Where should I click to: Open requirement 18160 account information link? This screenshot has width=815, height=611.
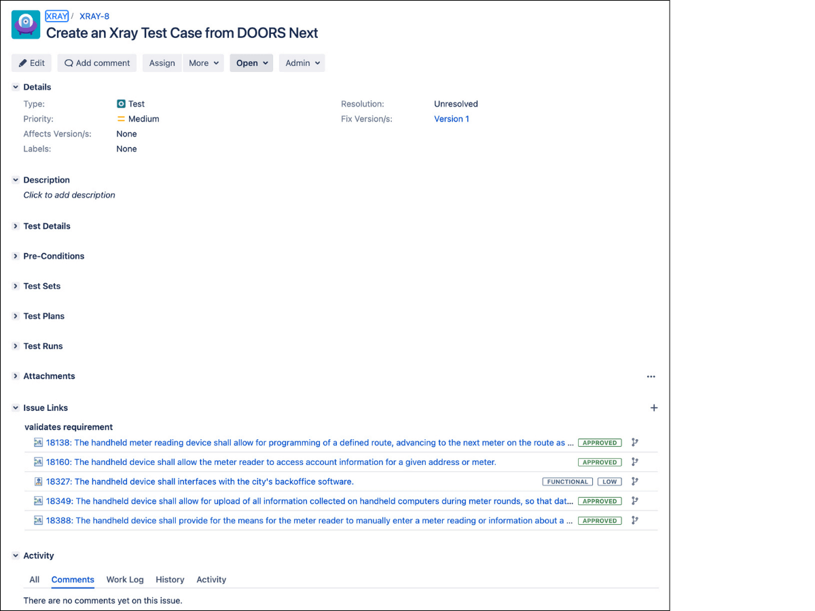[271, 462]
